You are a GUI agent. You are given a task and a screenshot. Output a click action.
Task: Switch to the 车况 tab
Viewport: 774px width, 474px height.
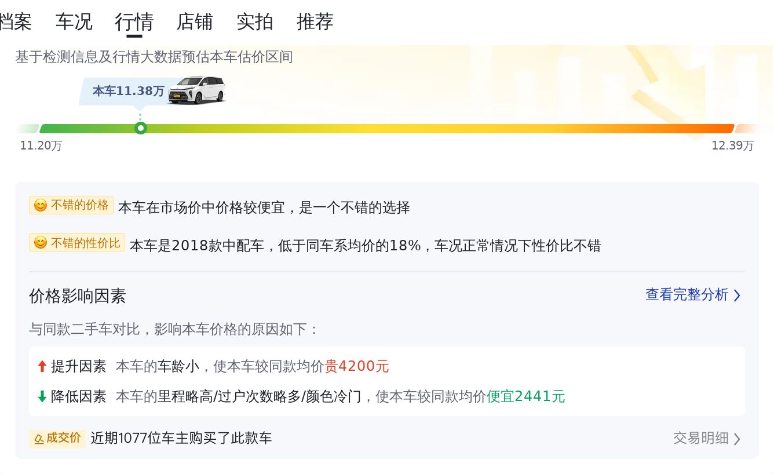click(74, 22)
